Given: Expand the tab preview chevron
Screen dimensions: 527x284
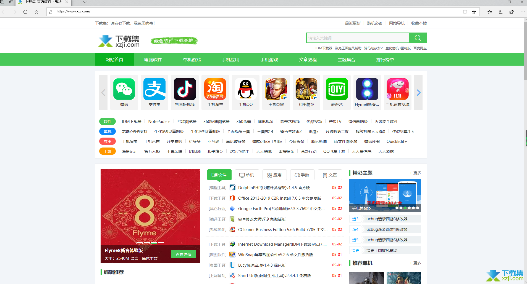Looking at the screenshot, I should (x=85, y=2).
